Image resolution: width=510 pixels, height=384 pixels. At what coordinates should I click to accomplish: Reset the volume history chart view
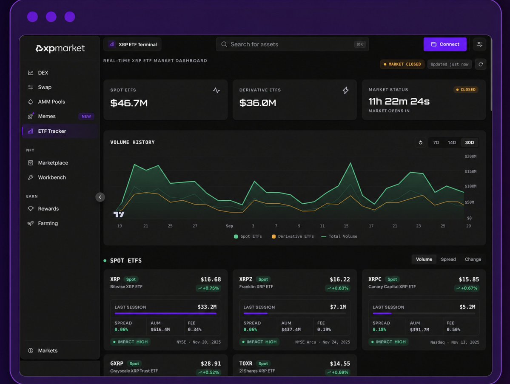[x=420, y=142]
